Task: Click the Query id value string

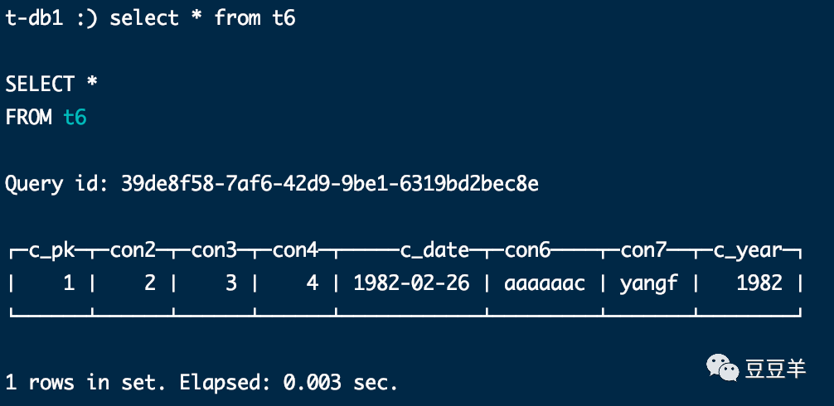Action: (x=330, y=184)
